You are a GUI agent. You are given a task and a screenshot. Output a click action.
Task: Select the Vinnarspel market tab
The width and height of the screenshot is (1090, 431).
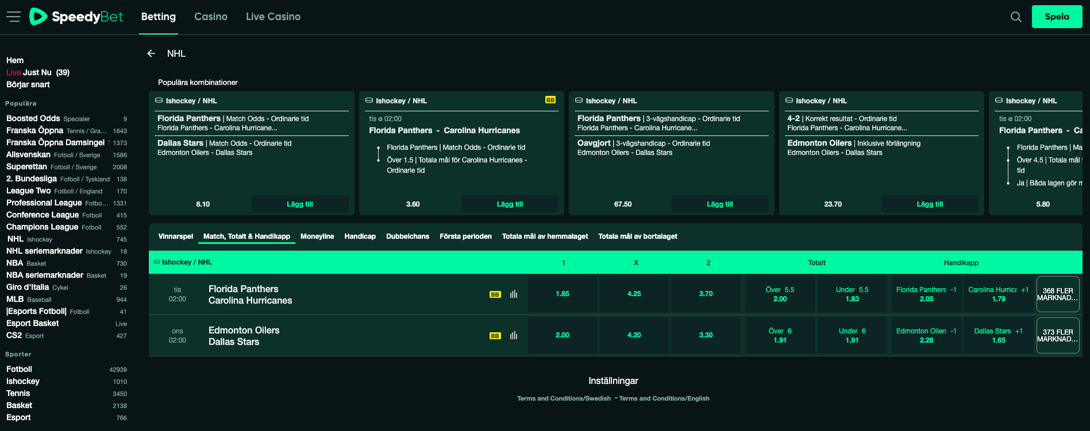tap(176, 236)
